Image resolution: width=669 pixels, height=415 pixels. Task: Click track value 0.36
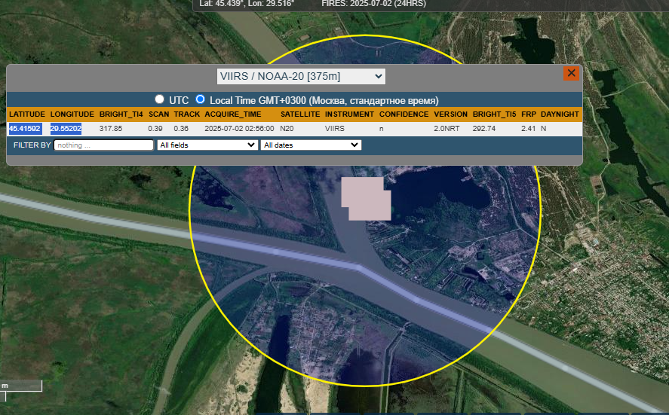click(x=181, y=128)
